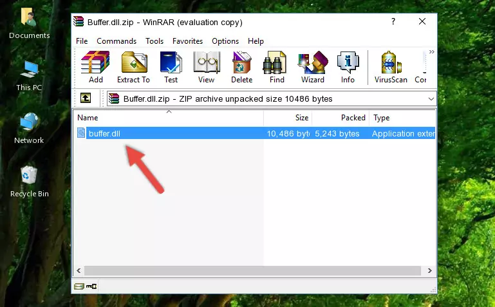Open the Help menu
Image resolution: width=495 pixels, height=307 pixels.
click(256, 41)
